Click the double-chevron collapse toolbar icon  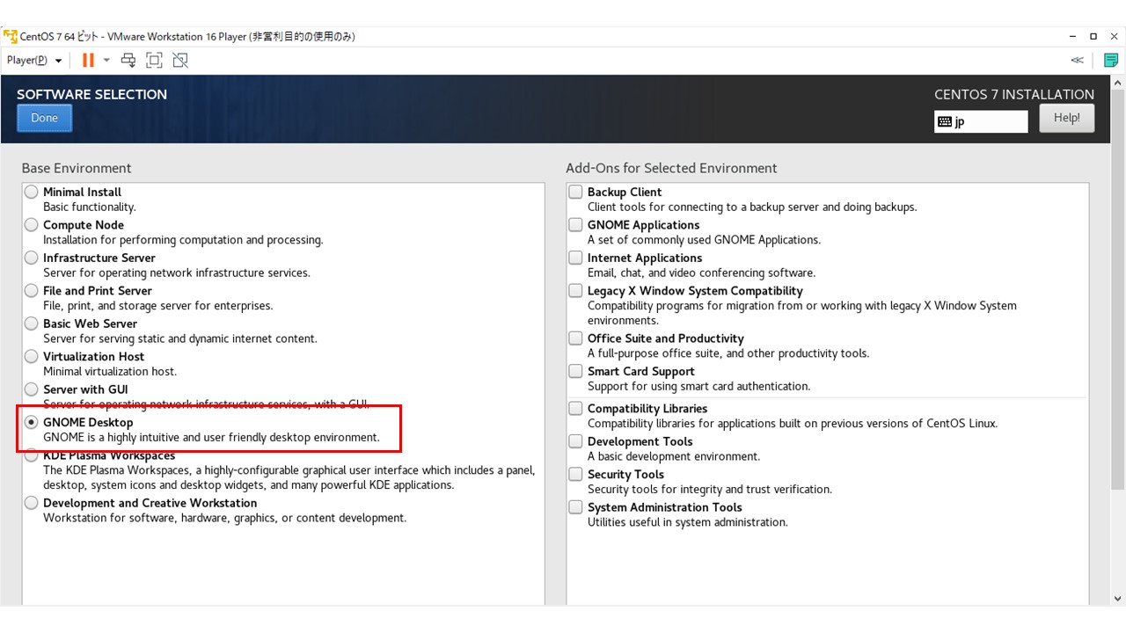point(1077,60)
